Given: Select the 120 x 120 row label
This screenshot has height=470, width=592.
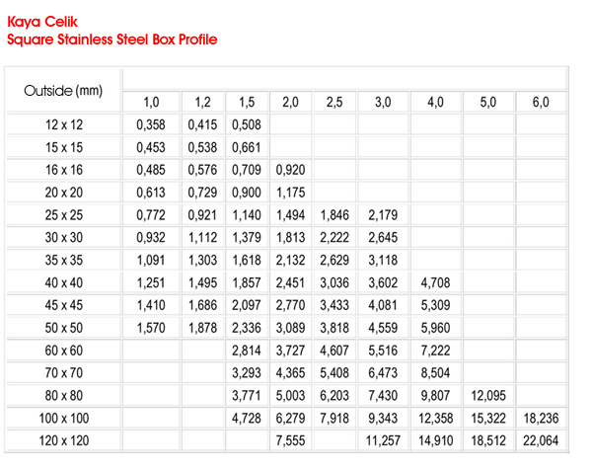Looking at the screenshot, I should click(63, 439).
